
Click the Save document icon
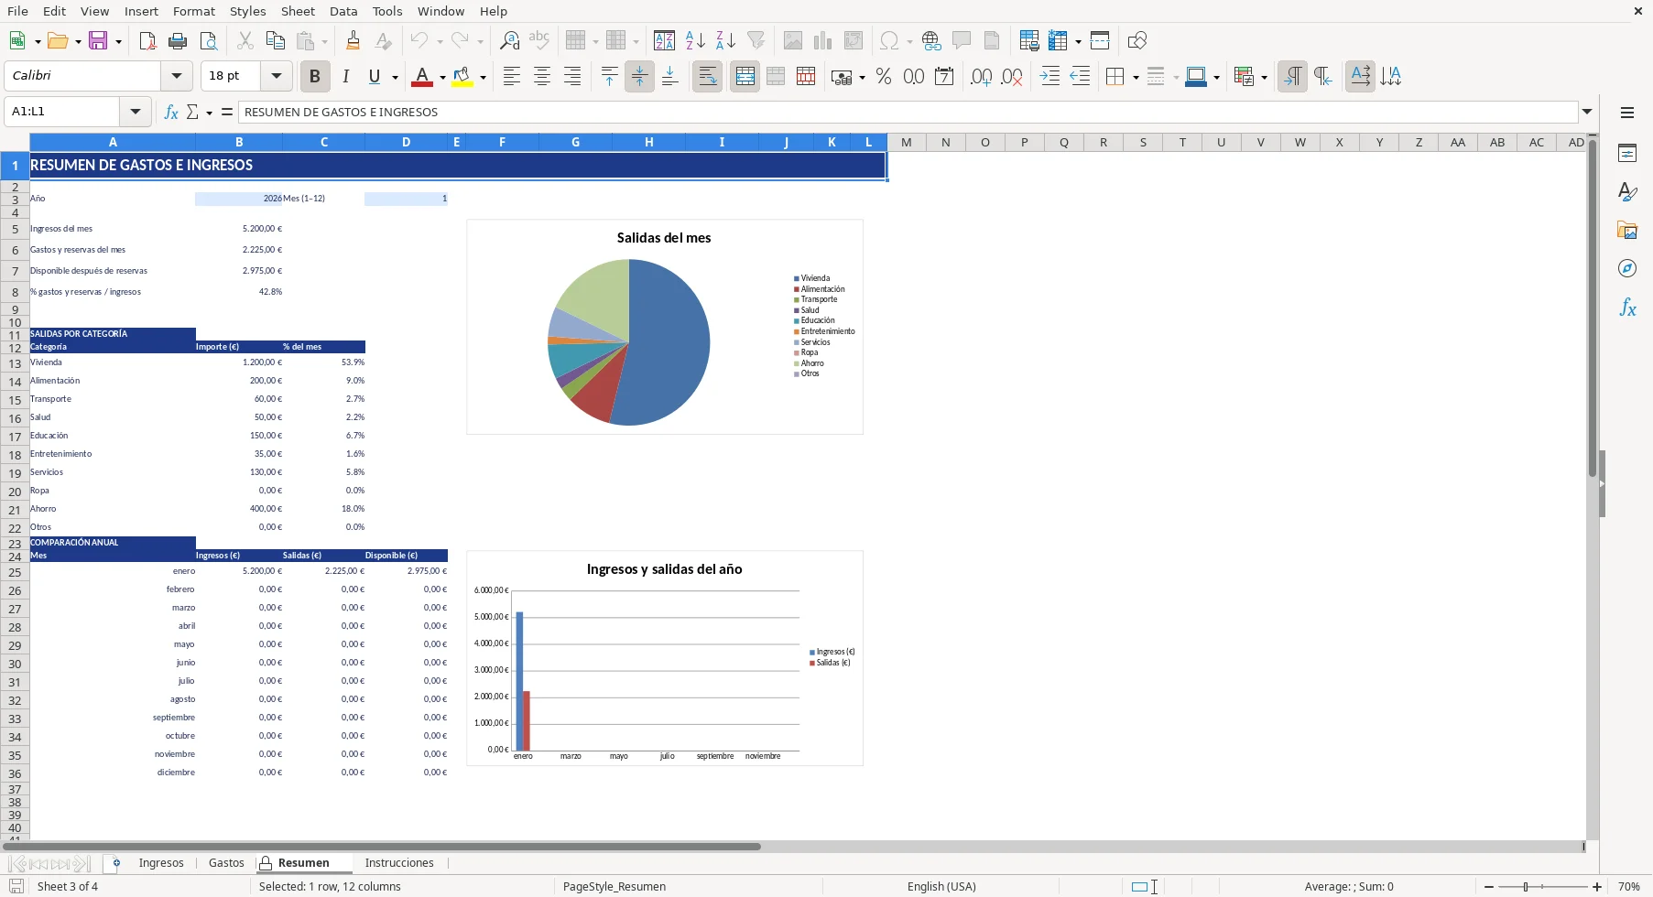(98, 40)
